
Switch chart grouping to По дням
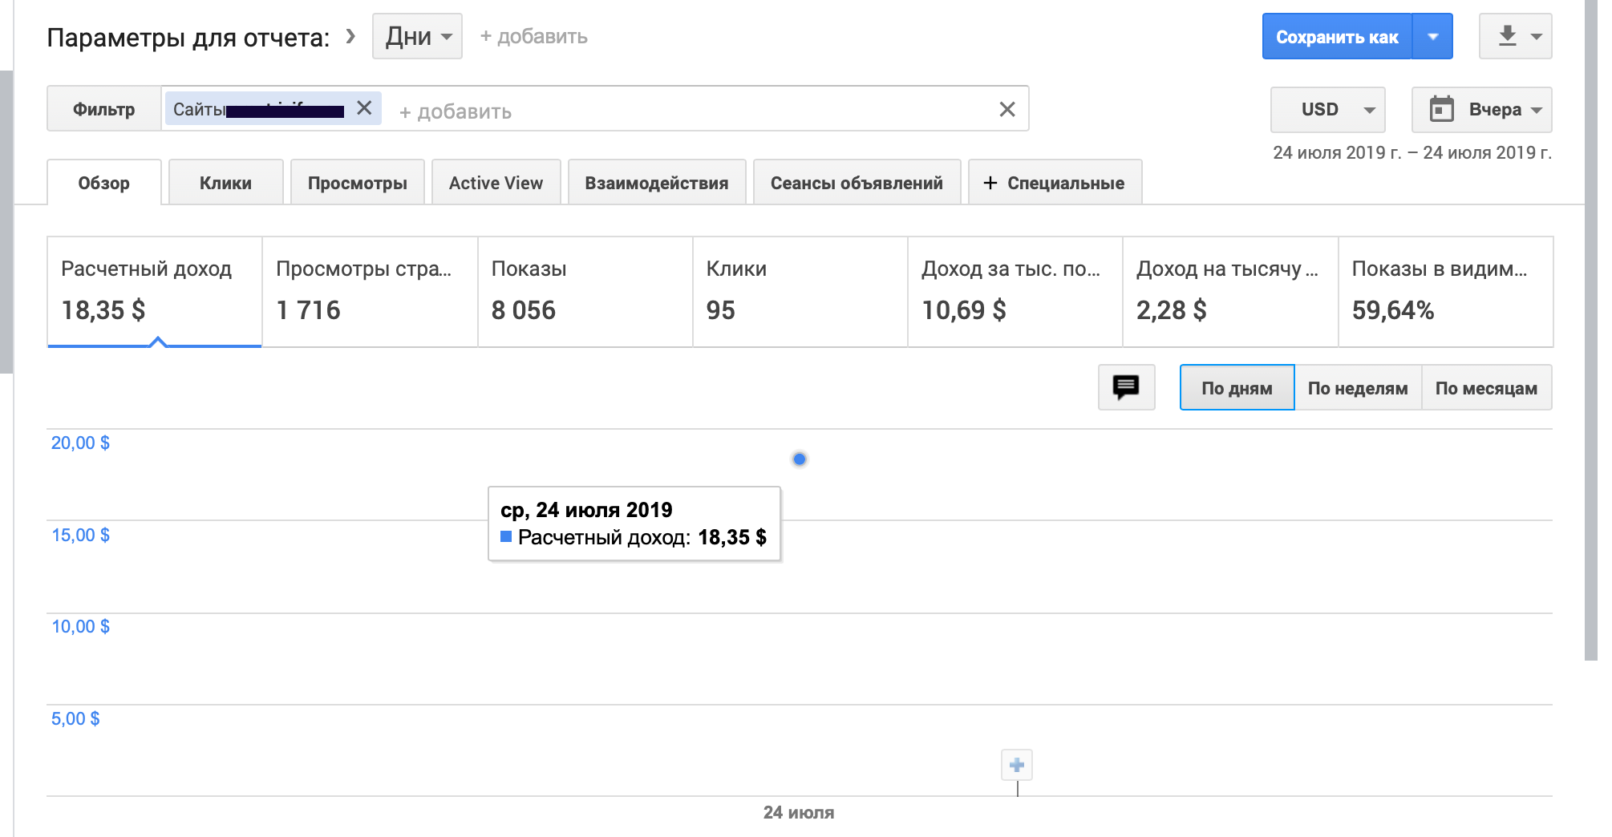[1237, 388]
